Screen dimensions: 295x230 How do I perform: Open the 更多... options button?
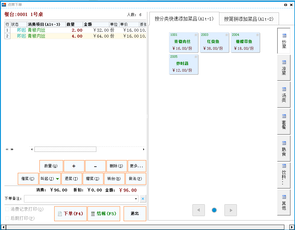(x=137, y=166)
